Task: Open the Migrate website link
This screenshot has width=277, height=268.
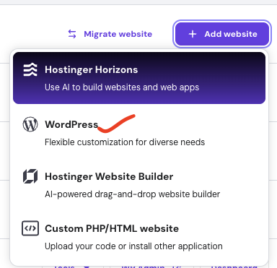Action: click(x=110, y=34)
